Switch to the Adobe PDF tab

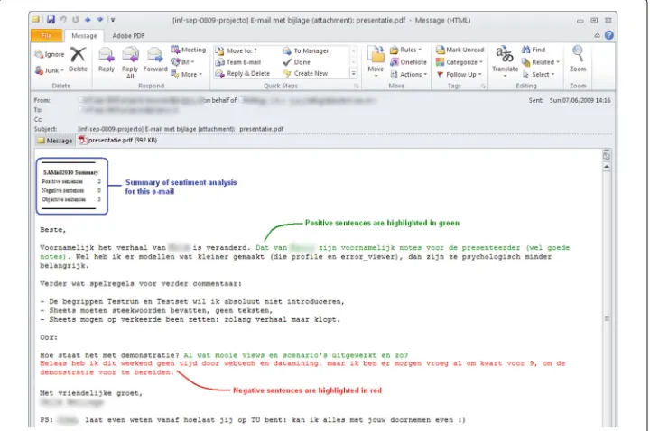pos(128,35)
